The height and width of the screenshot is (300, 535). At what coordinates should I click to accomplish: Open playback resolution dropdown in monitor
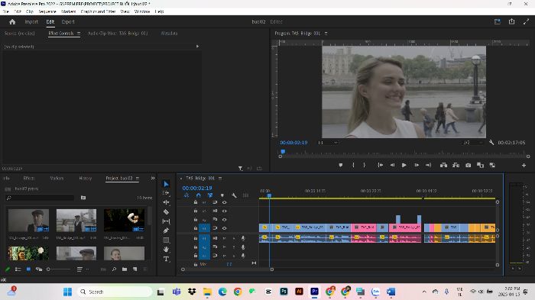click(x=474, y=143)
